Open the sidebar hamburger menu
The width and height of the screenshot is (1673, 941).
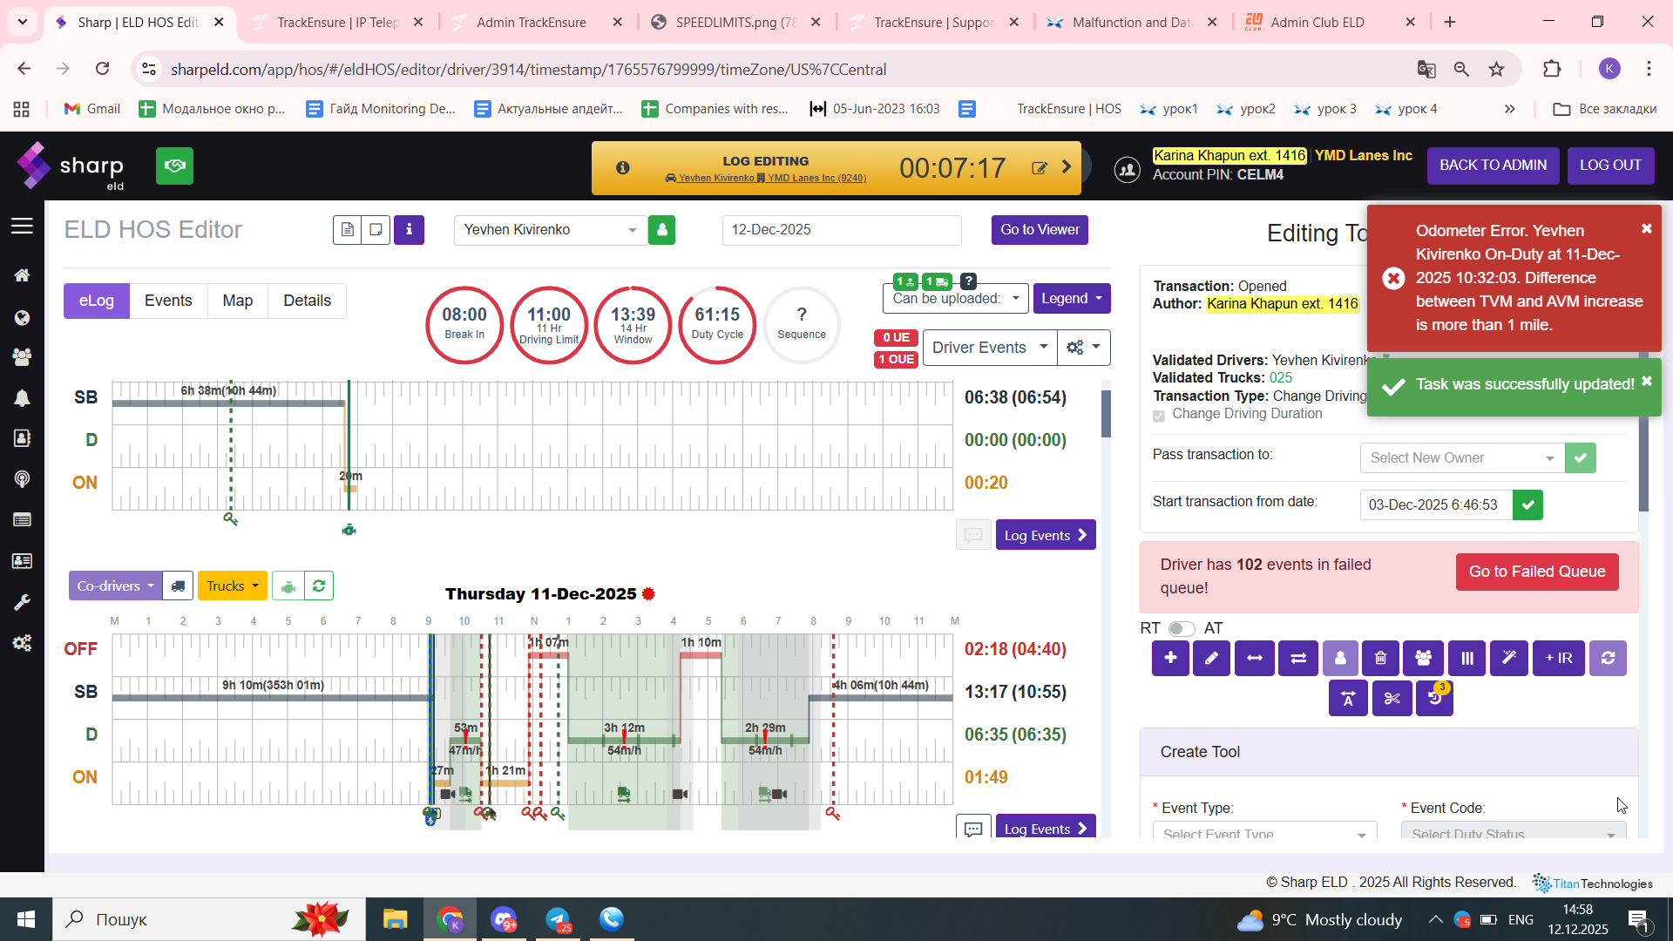[x=22, y=227]
